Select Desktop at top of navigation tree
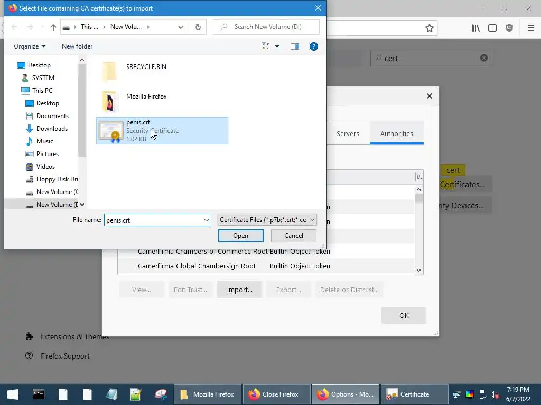 pyautogui.click(x=34, y=65)
